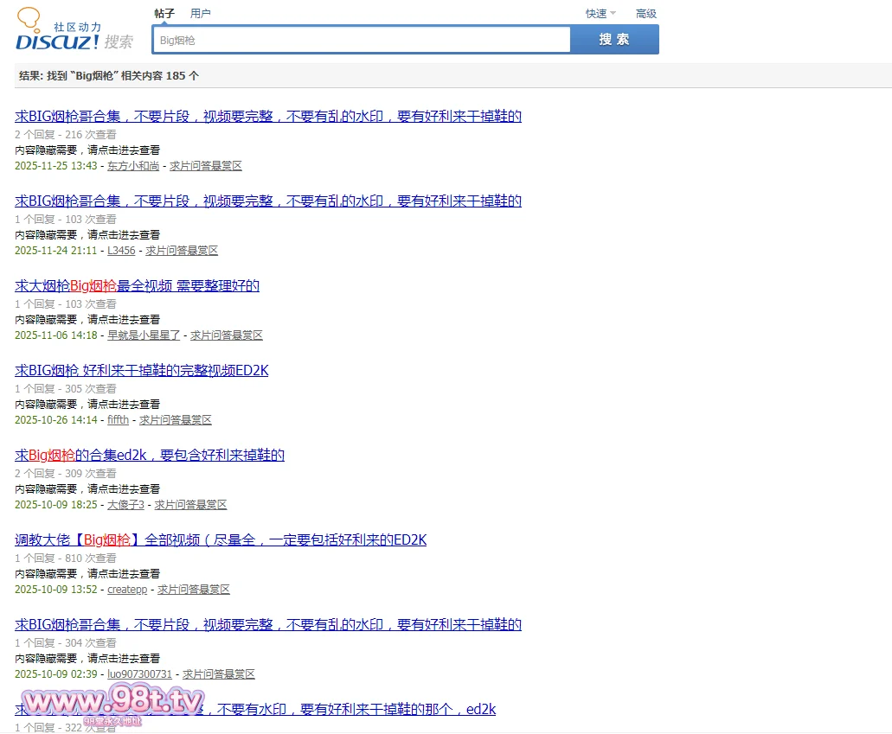The width and height of the screenshot is (892, 734).
Task: Visit author 大傻子3's profile
Action: pyautogui.click(x=125, y=505)
